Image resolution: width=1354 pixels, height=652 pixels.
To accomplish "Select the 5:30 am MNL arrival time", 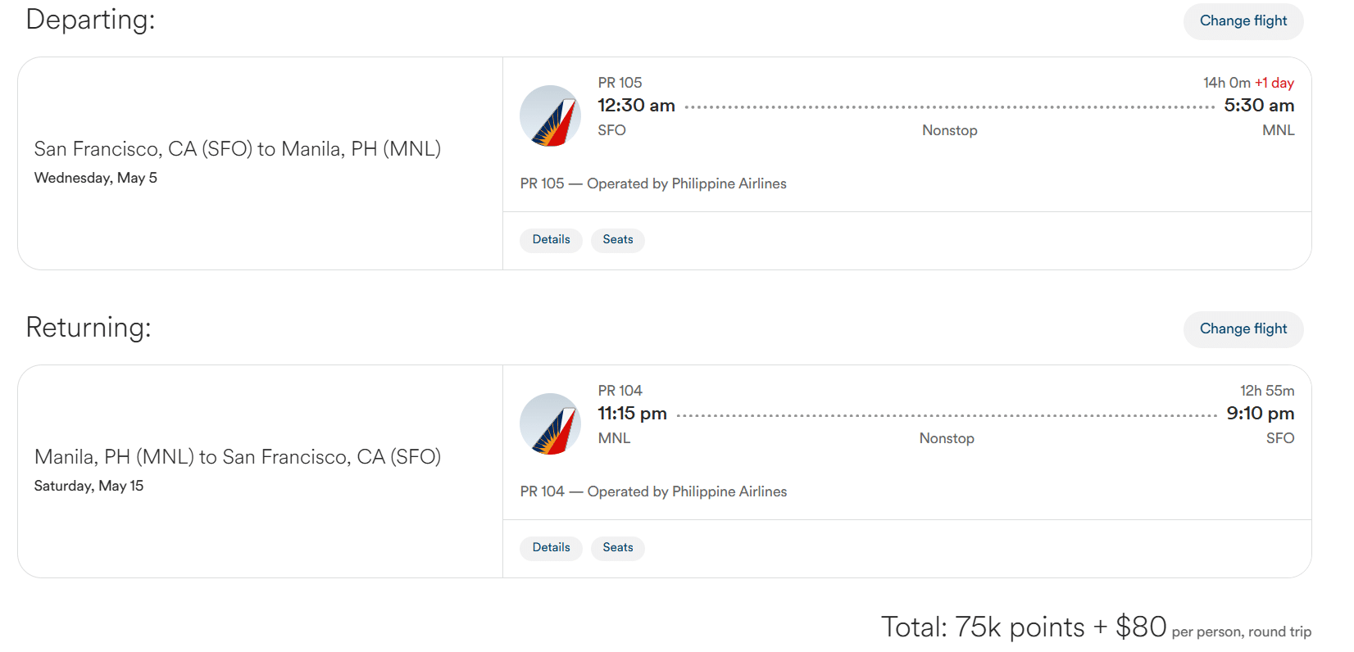I will tap(1259, 106).
